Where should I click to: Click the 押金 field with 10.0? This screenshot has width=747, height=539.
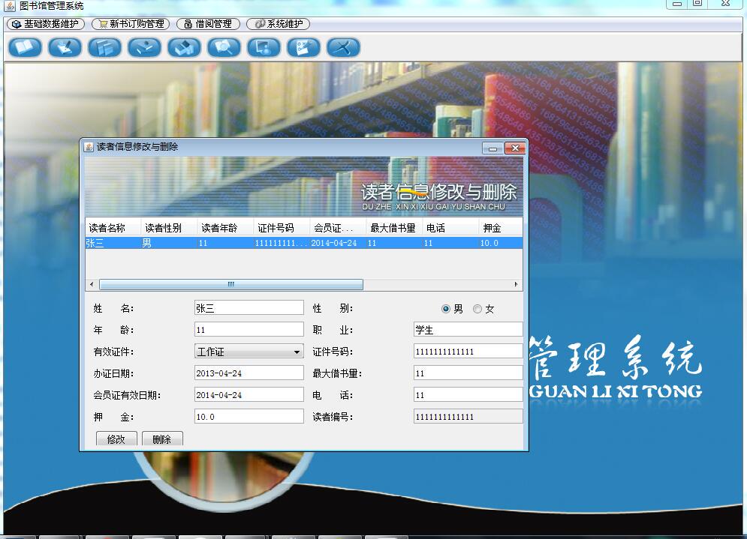(249, 417)
